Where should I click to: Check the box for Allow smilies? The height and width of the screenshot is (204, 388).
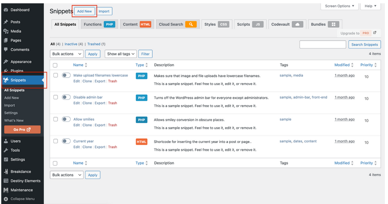pos(56,119)
